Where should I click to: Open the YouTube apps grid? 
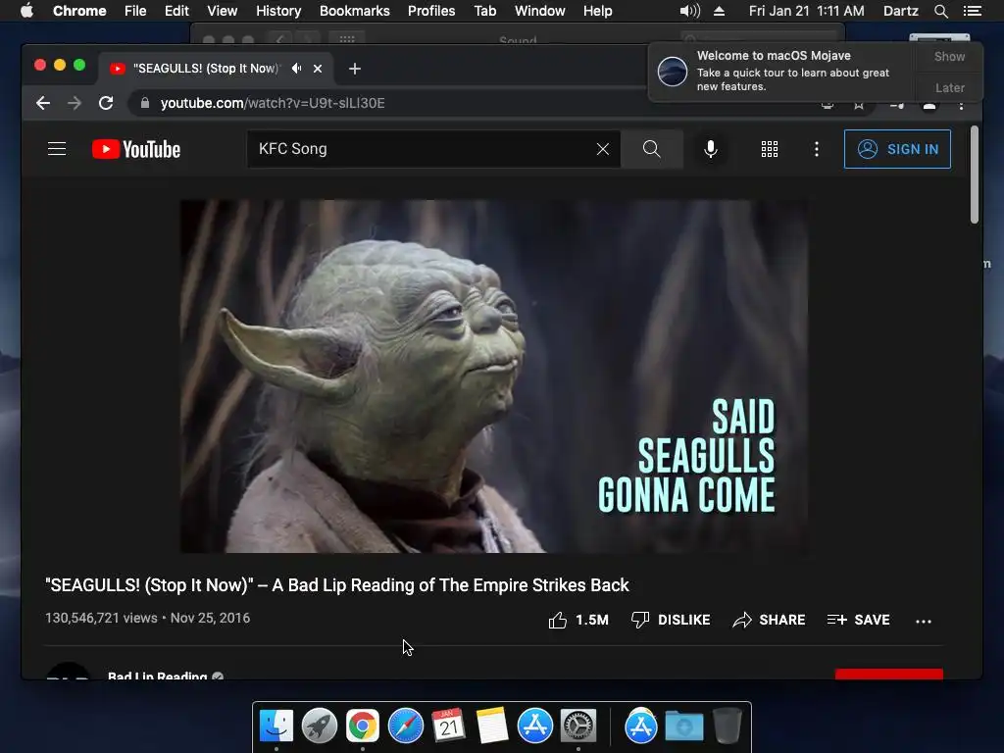[769, 149]
